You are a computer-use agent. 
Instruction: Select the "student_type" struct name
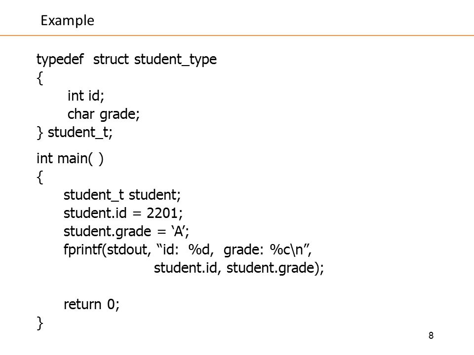(175, 59)
